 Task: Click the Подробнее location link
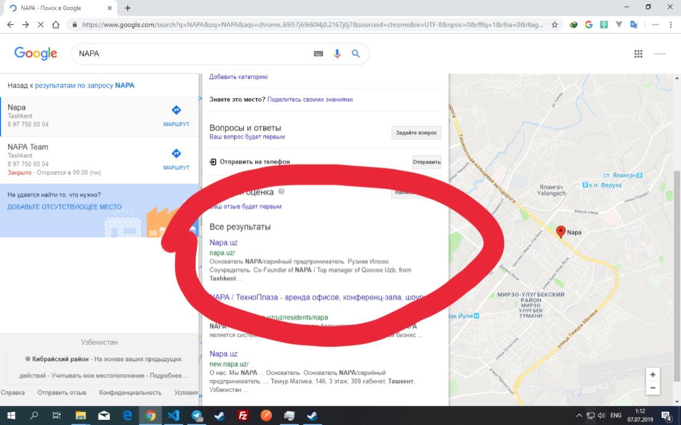pos(169,376)
